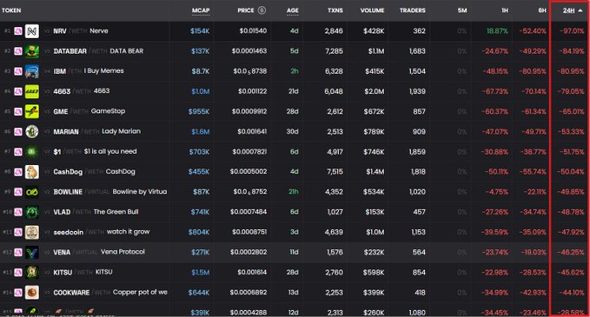Open the BOWLINE token logo
Image resolution: width=590 pixels, height=317 pixels.
point(32,192)
